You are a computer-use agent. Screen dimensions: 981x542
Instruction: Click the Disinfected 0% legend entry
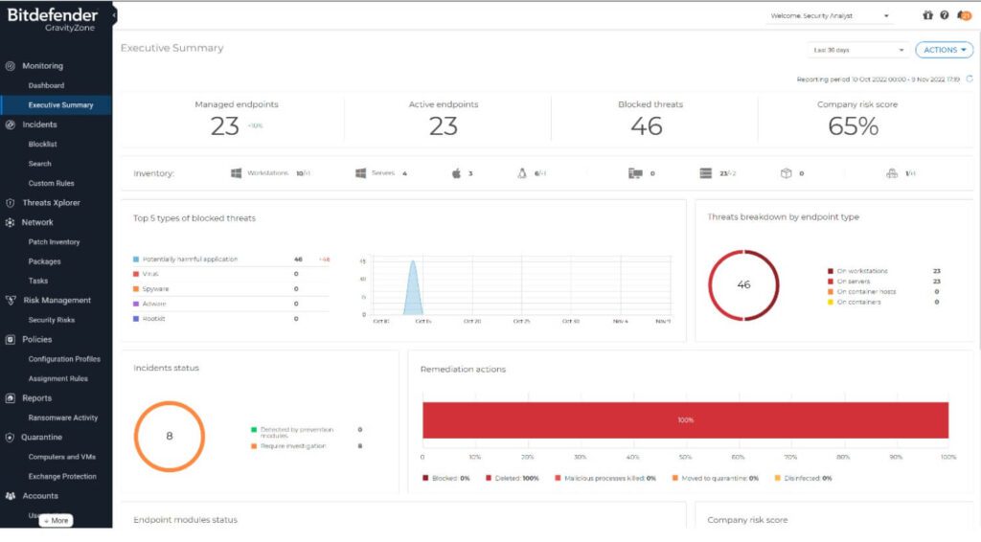(804, 478)
